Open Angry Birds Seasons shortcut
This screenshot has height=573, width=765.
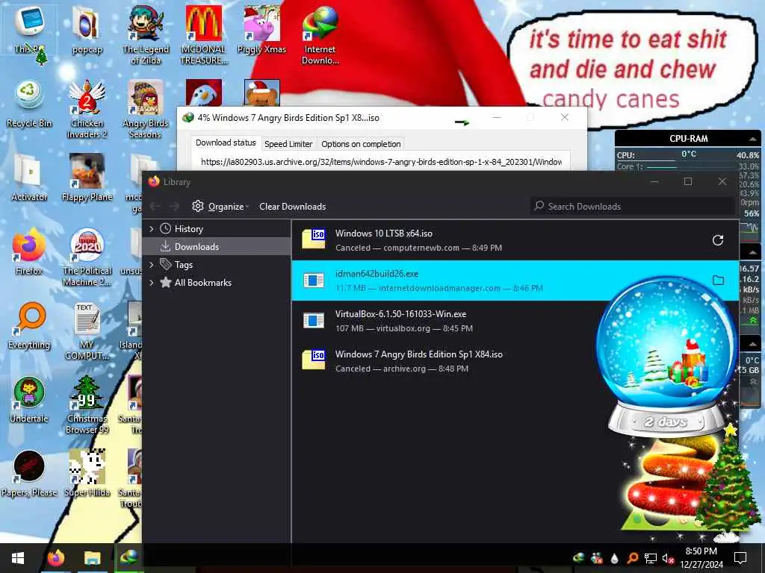point(146,109)
